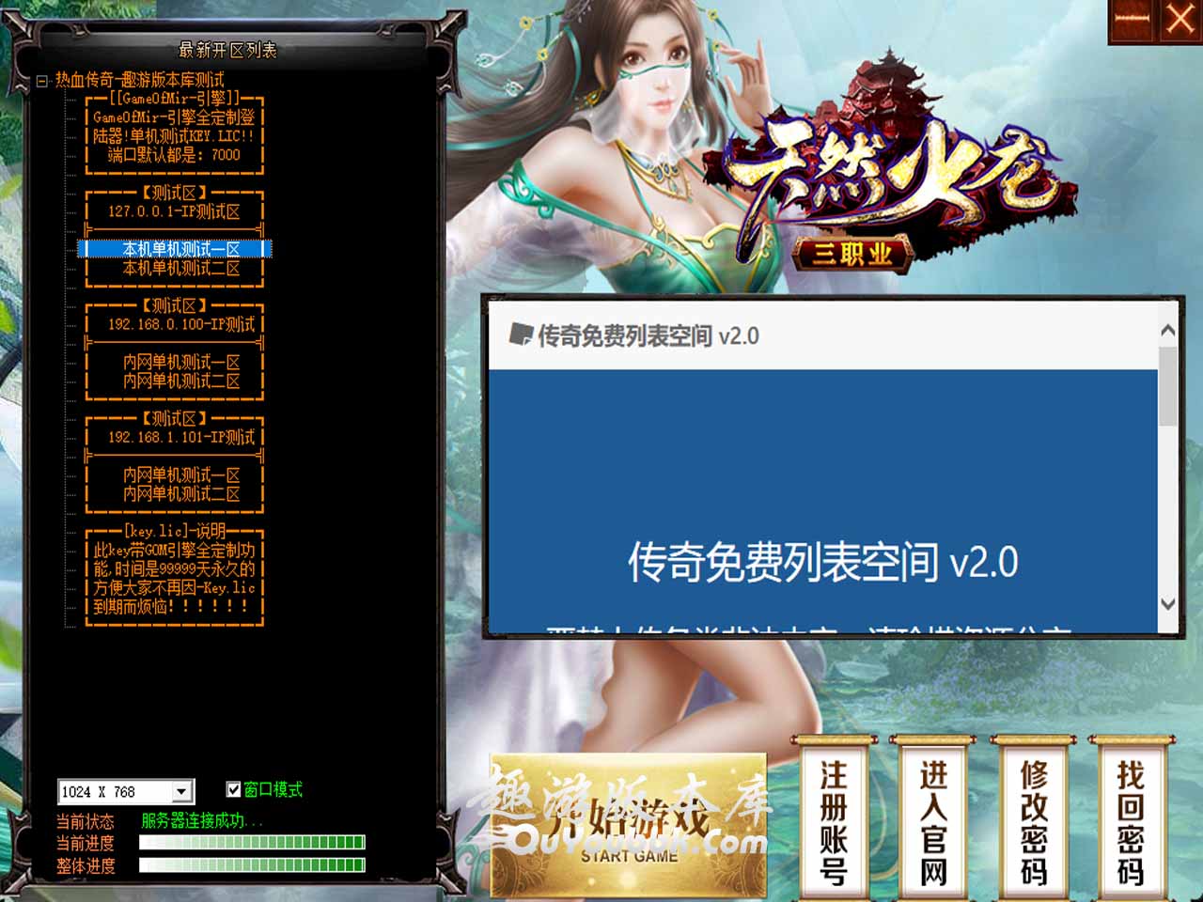
Task: Collapse the 热血传奇-趣游版本库测试 tree node
Action: (42, 81)
